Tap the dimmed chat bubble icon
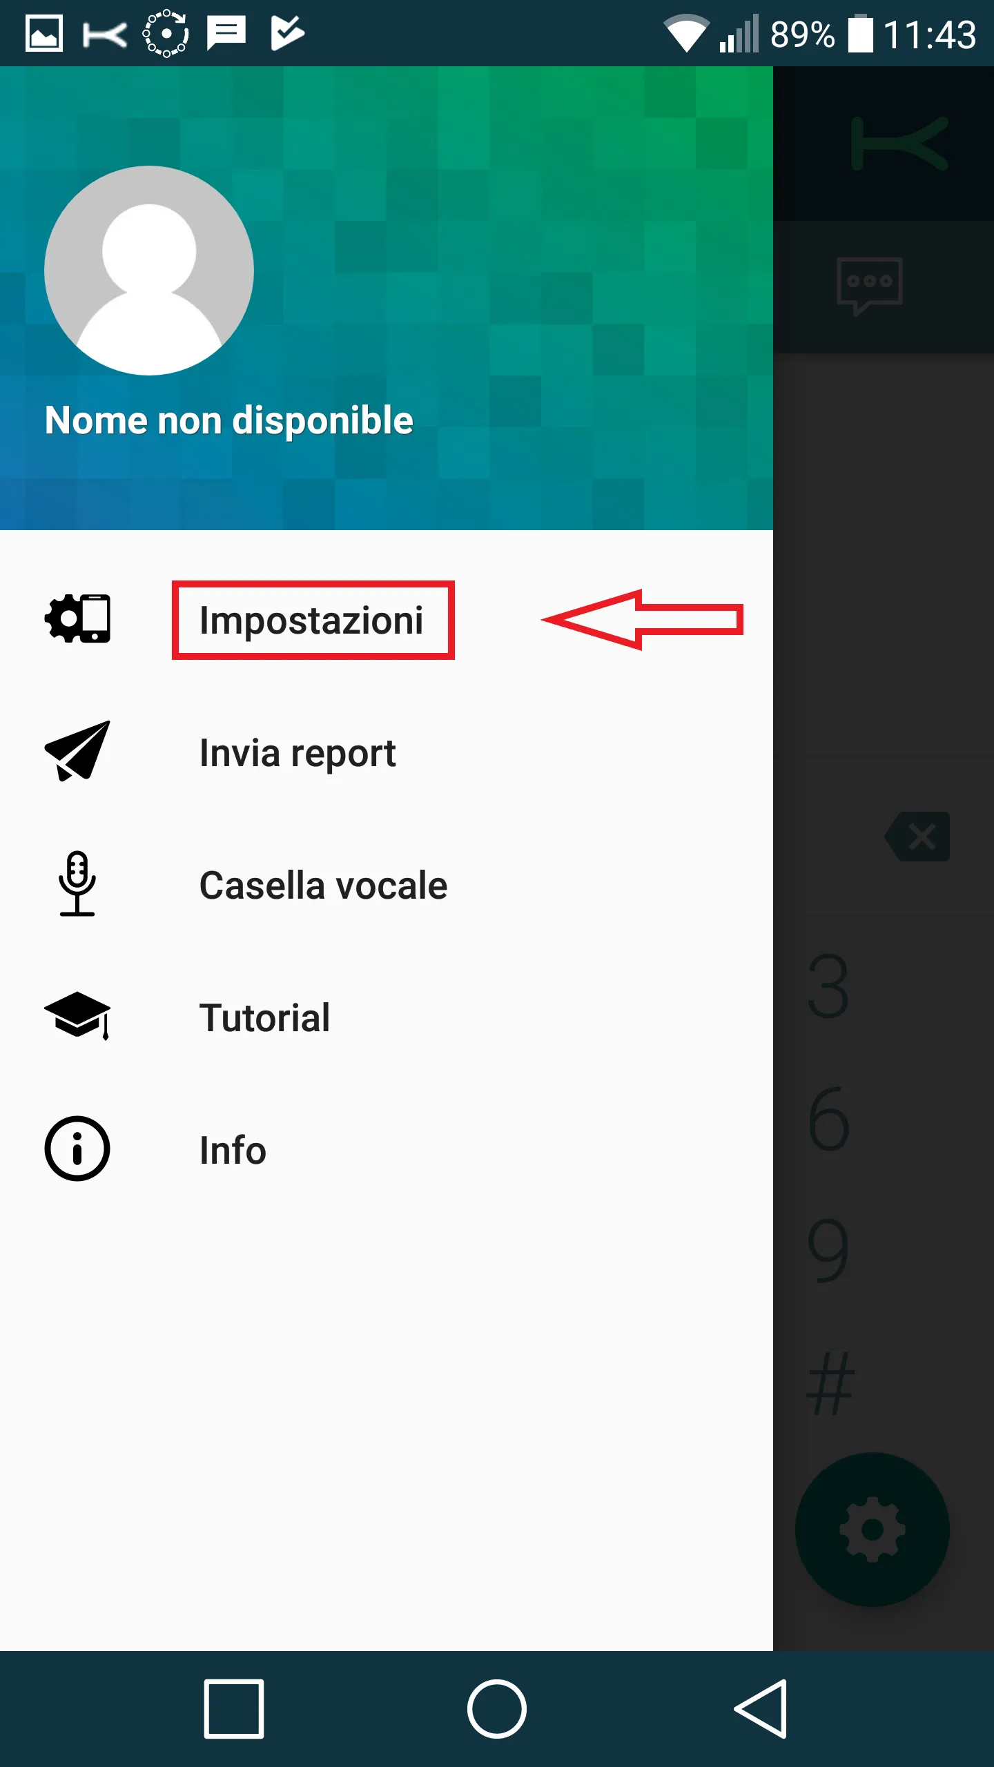This screenshot has height=1767, width=994. 870,286
